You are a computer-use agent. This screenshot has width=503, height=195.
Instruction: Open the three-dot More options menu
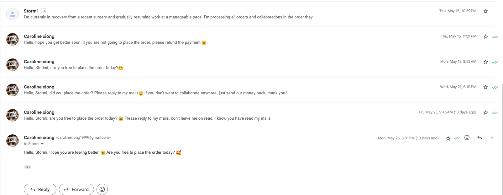tap(492, 138)
